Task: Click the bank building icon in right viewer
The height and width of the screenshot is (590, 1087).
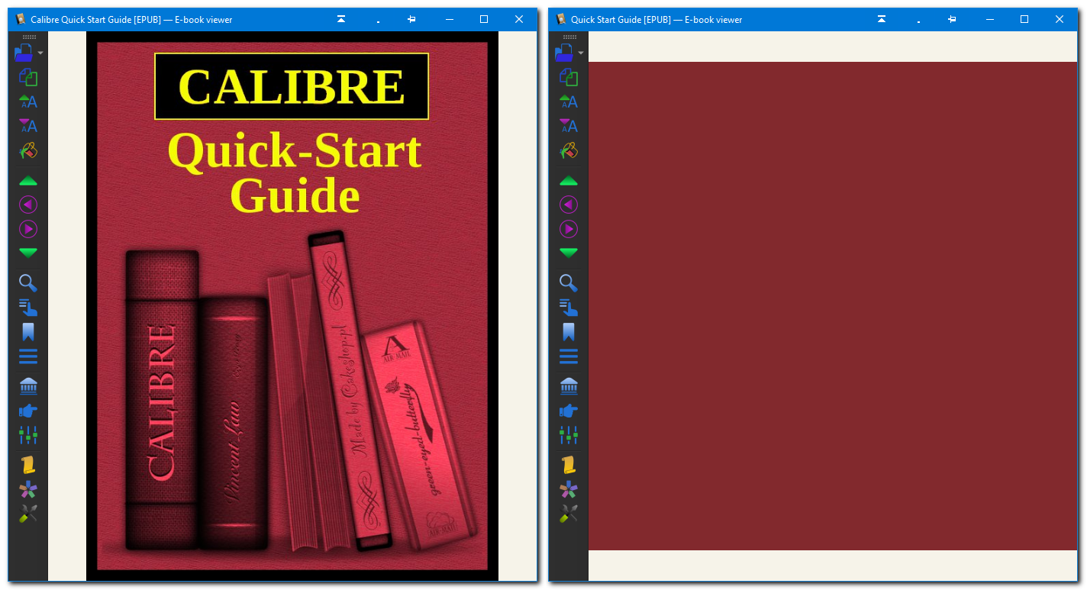Action: (569, 386)
